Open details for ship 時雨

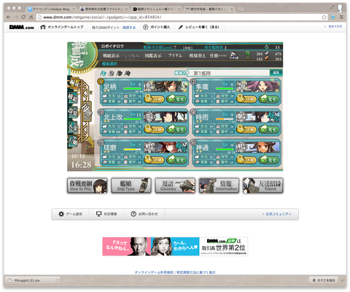click(246, 129)
